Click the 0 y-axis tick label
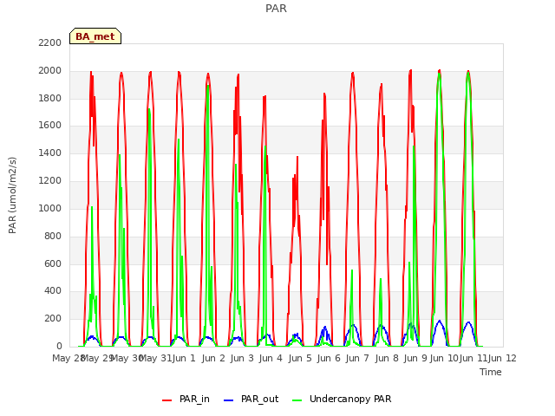Screen dimensions: 555x416 pyautogui.click(x=59, y=346)
